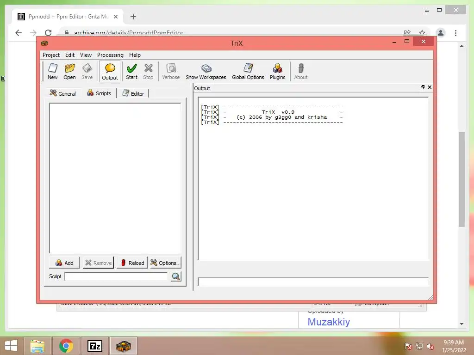Open 7-Zip from the taskbar

[95, 346]
